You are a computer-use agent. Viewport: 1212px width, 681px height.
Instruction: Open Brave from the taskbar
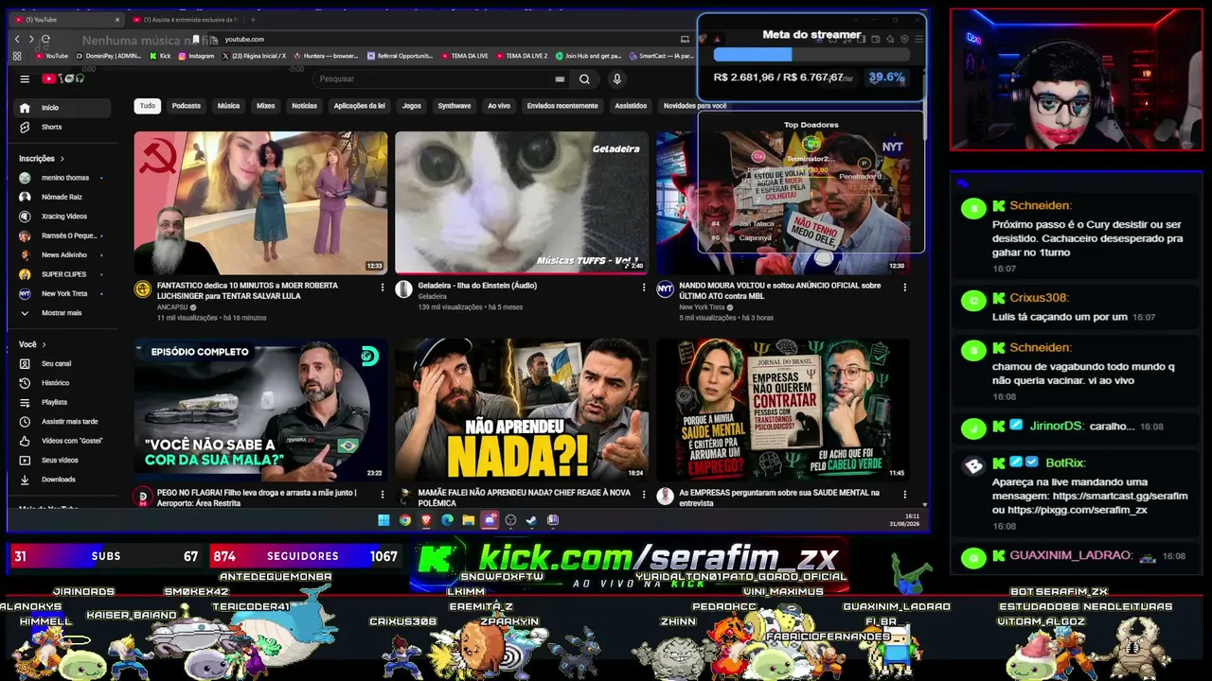[x=426, y=520]
